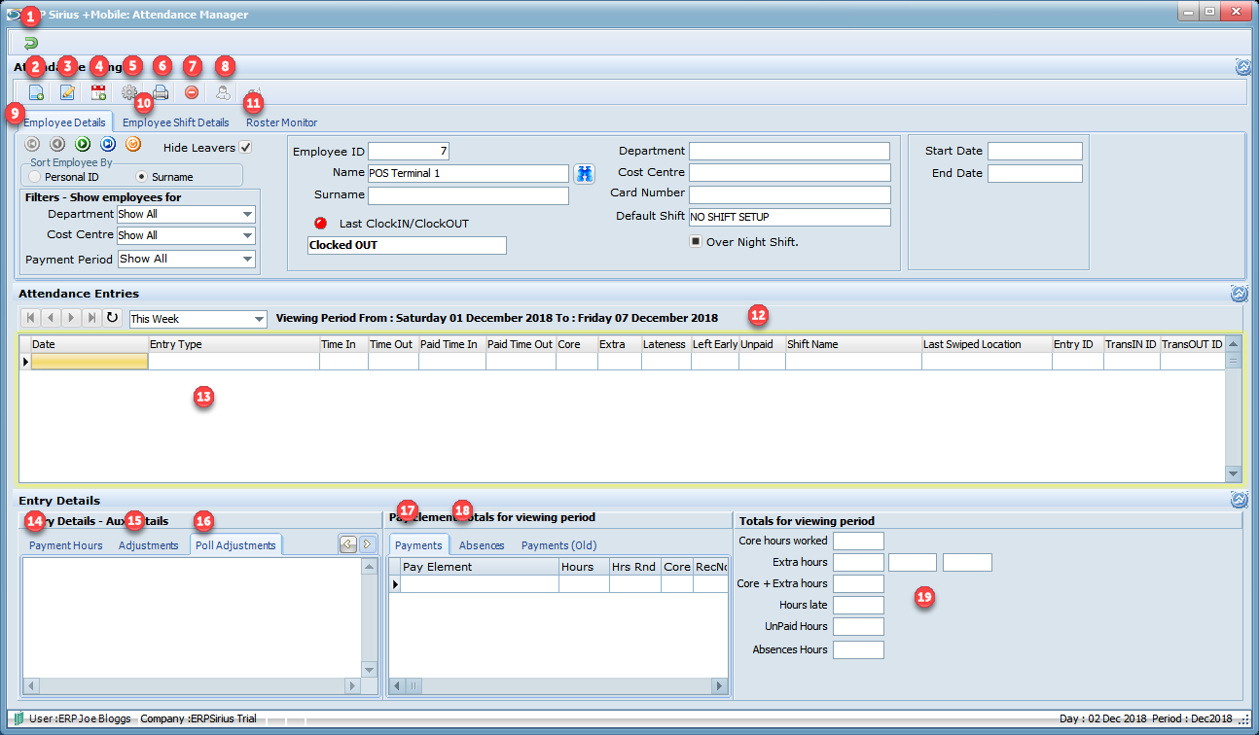The image size is (1259, 735).
Task: Click the application icon in title bar
Action: pyautogui.click(x=14, y=15)
